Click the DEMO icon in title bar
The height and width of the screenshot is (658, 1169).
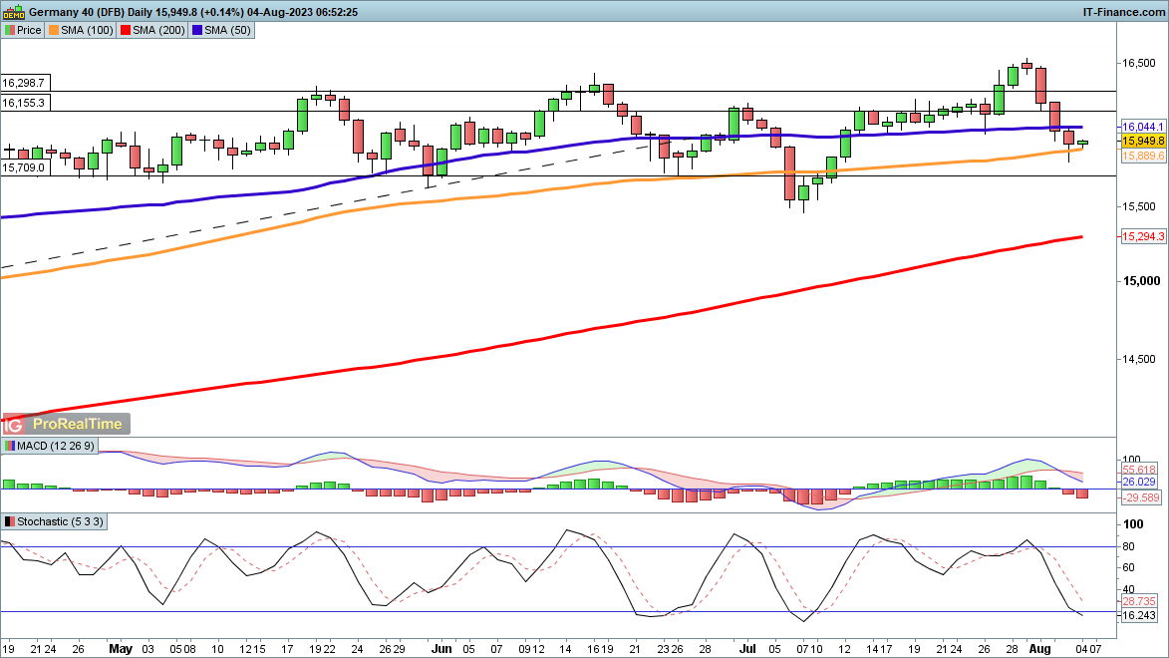[14, 12]
